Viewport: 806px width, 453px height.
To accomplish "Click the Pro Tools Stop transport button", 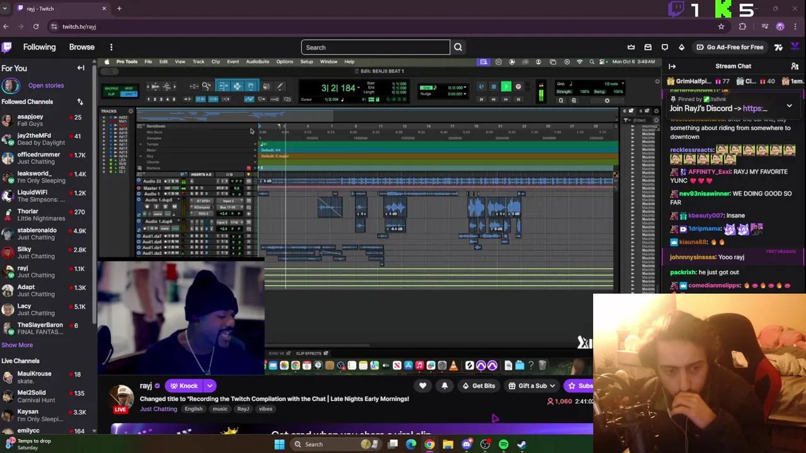I will (x=494, y=87).
